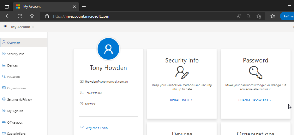Close the My Account browser tab
294x135 pixels.
[74, 7]
